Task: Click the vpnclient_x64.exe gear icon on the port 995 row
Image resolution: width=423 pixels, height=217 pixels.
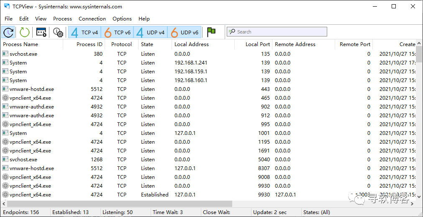Action: tap(5, 124)
